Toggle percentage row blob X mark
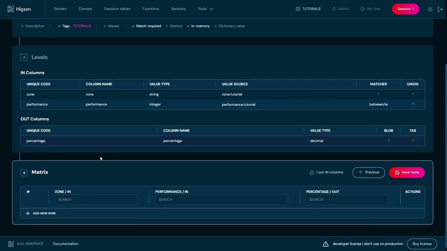Screen dimensions: 447x251 tap(388, 140)
